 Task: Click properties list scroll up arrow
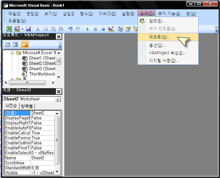click(57, 113)
